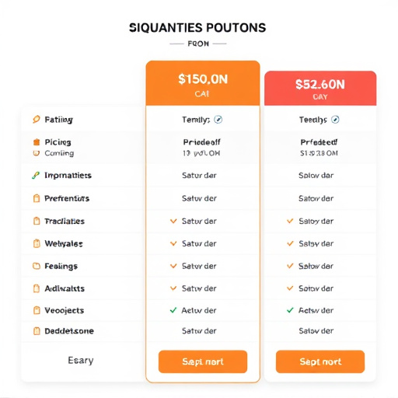Click the icon beside Adiwaitts
The image size is (398, 398).
click(x=37, y=288)
